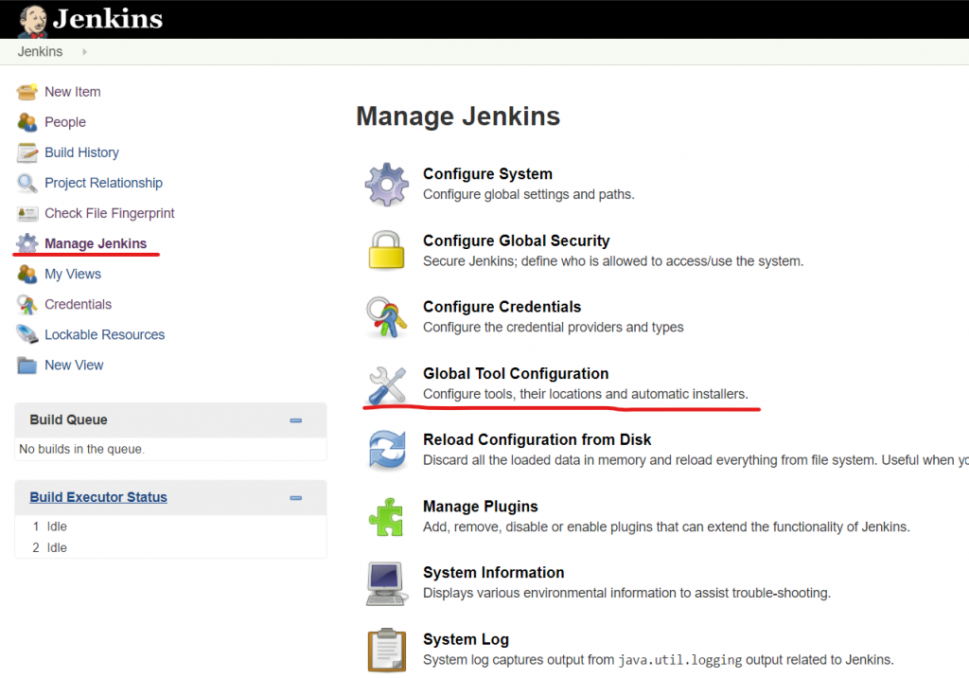Viewport: 969px width, 678px height.
Task: Open Manage Plugins title link
Action: (x=480, y=507)
